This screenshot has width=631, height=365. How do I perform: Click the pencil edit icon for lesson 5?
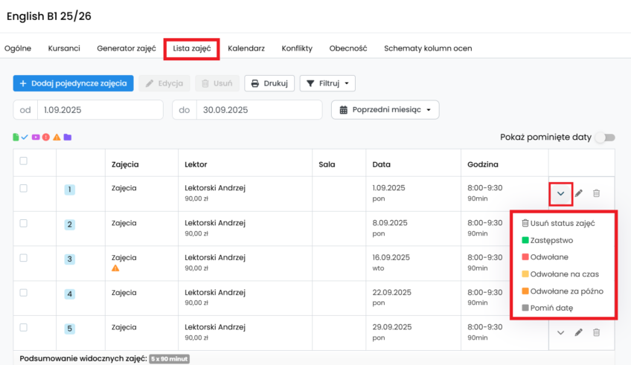[x=579, y=332]
